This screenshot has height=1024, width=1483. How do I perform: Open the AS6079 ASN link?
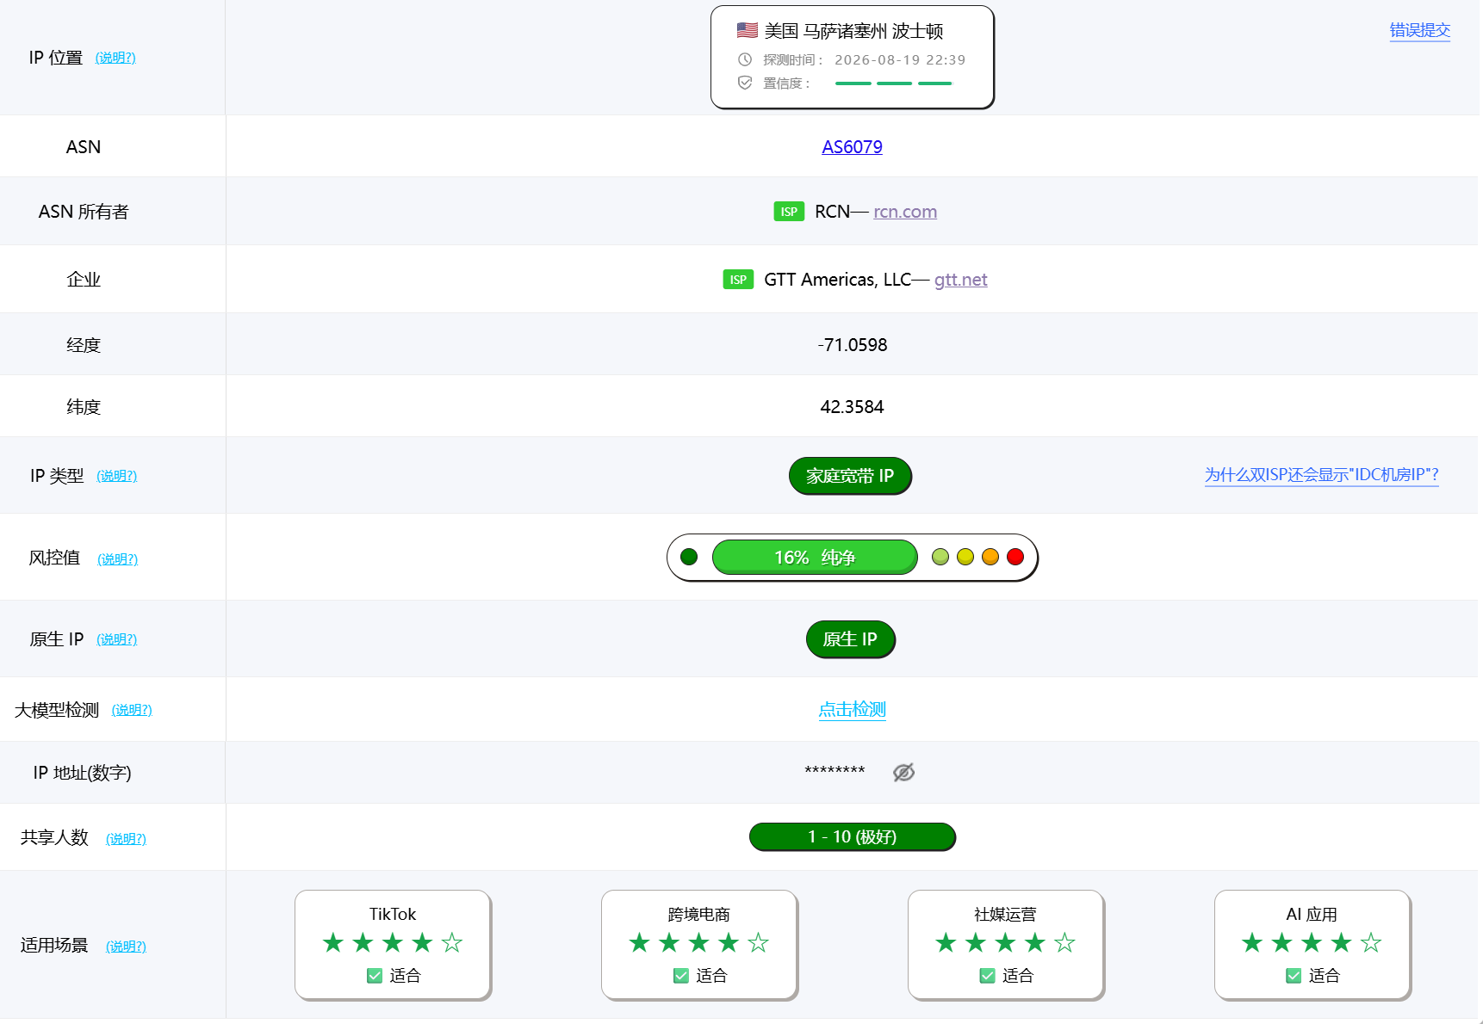point(852,147)
